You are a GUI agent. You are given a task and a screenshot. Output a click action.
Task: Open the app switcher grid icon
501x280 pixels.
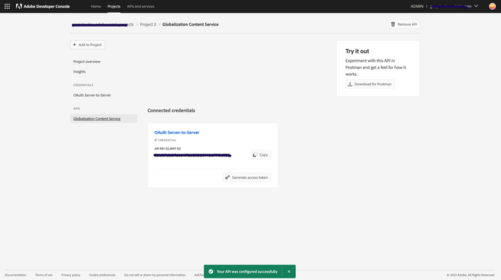pos(7,6)
